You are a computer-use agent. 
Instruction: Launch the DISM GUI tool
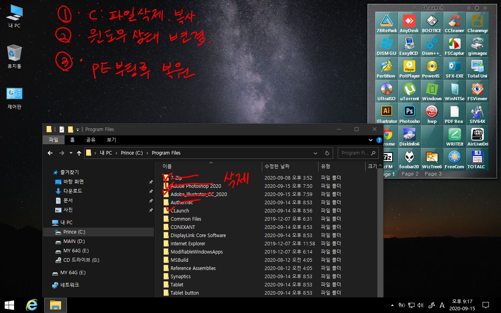coord(387,46)
